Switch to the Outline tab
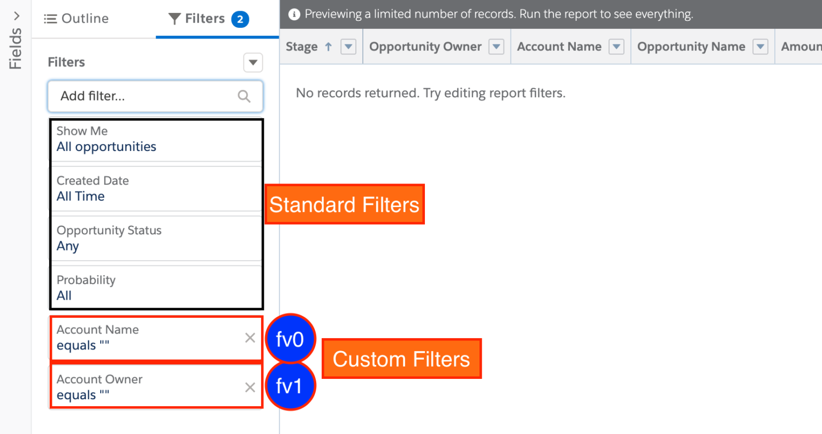This screenshot has width=822, height=434. click(x=84, y=18)
